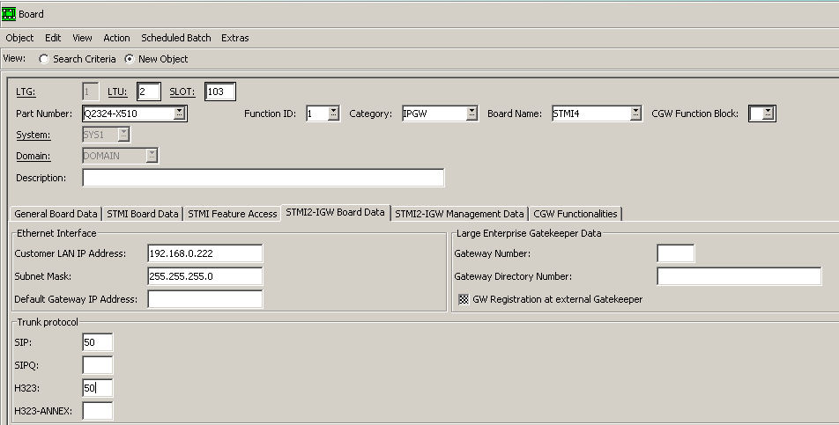Screen dimensions: 839x425
Task: Switch to STMI2-IGW Management Data tab
Action: point(459,214)
